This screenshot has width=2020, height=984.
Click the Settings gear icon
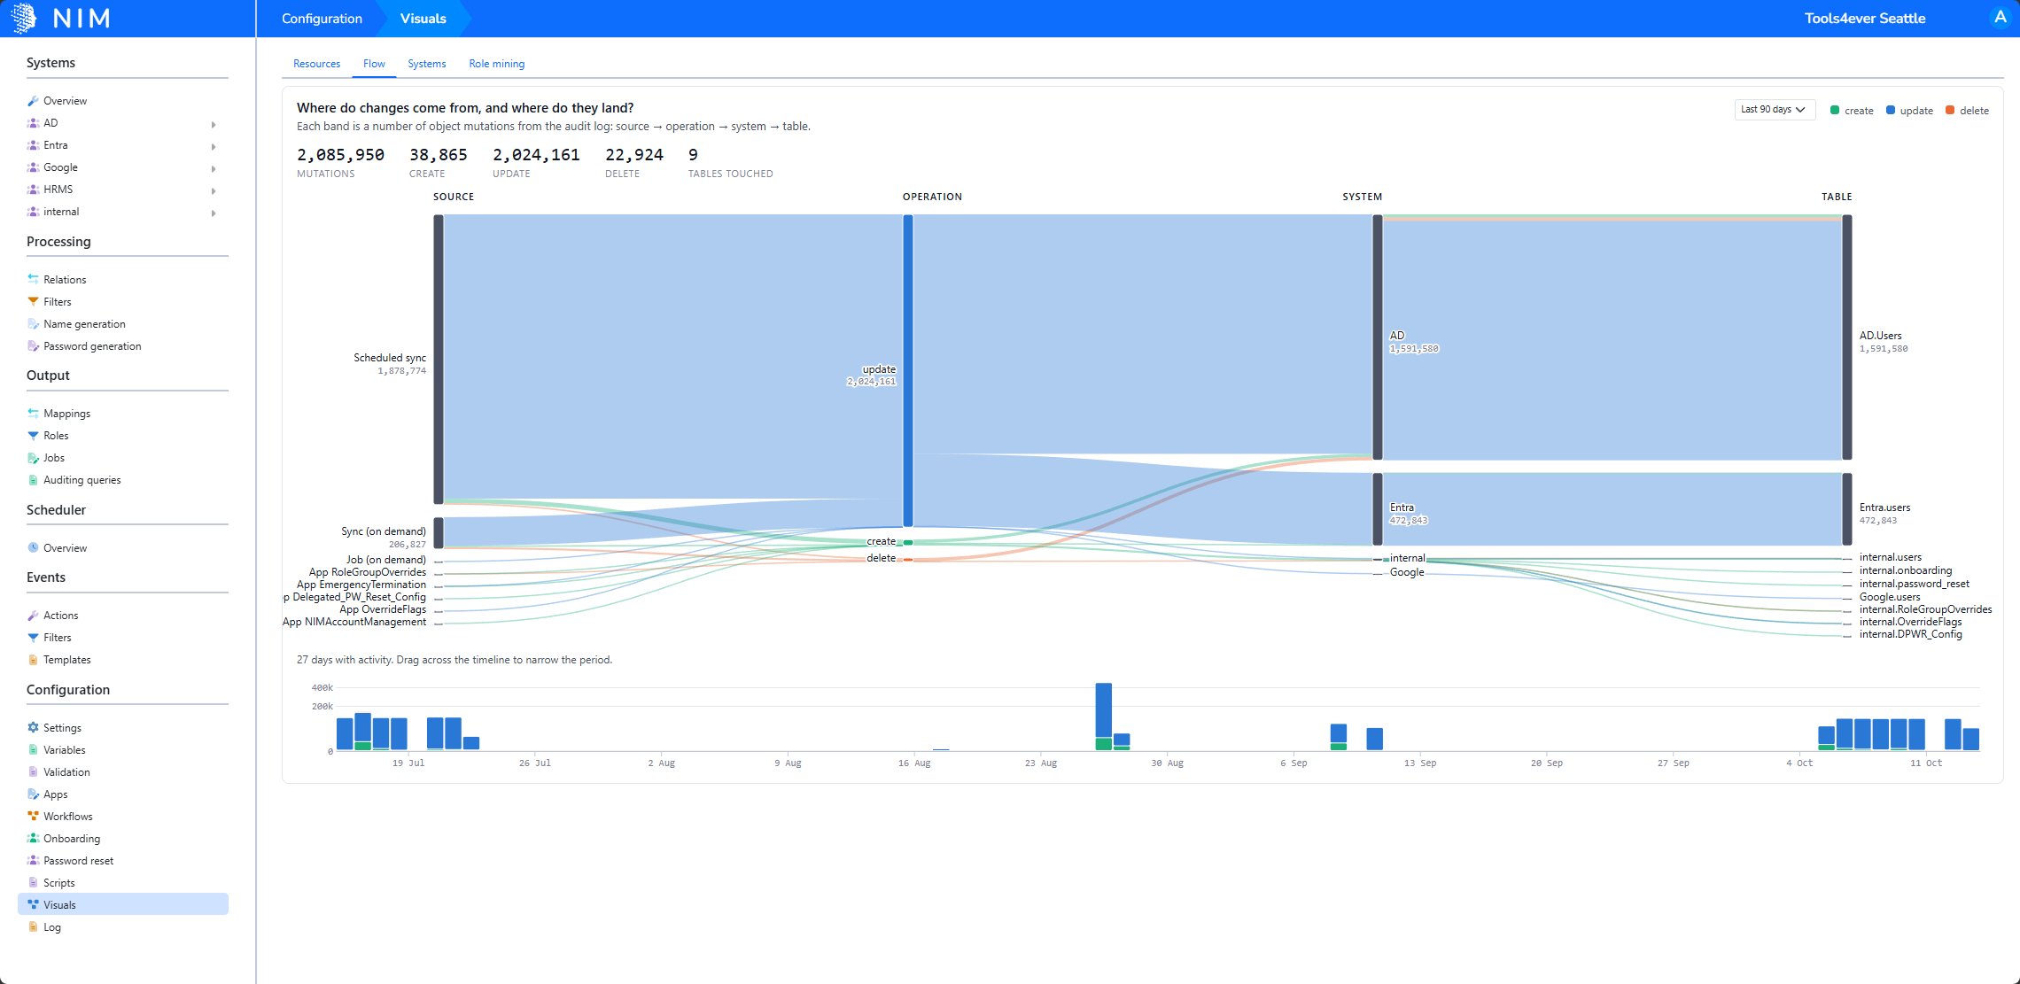point(33,727)
